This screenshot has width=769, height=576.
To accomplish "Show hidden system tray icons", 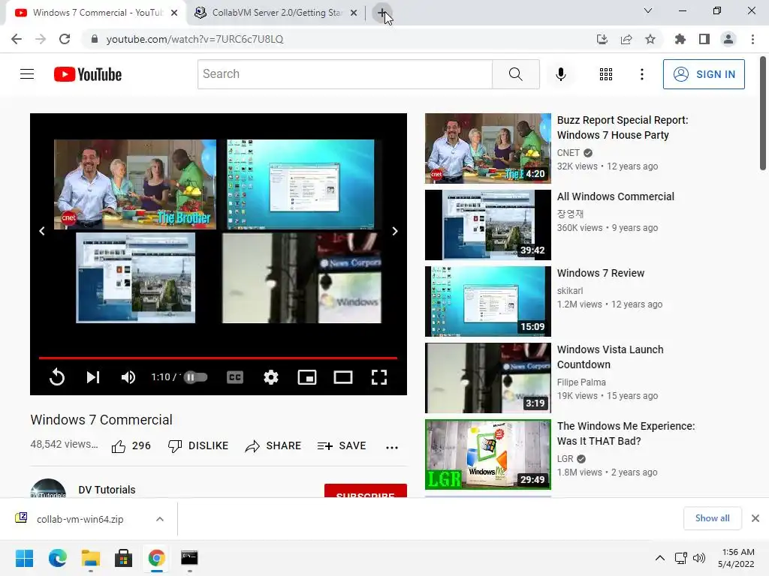I will (660, 558).
